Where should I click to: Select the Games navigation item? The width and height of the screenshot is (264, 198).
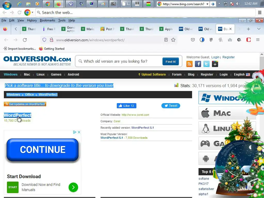coord(56,75)
